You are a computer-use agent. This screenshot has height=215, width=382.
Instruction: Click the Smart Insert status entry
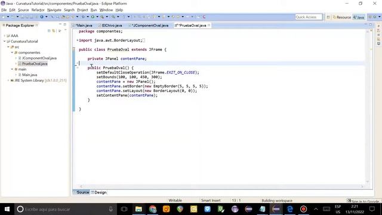(211, 201)
